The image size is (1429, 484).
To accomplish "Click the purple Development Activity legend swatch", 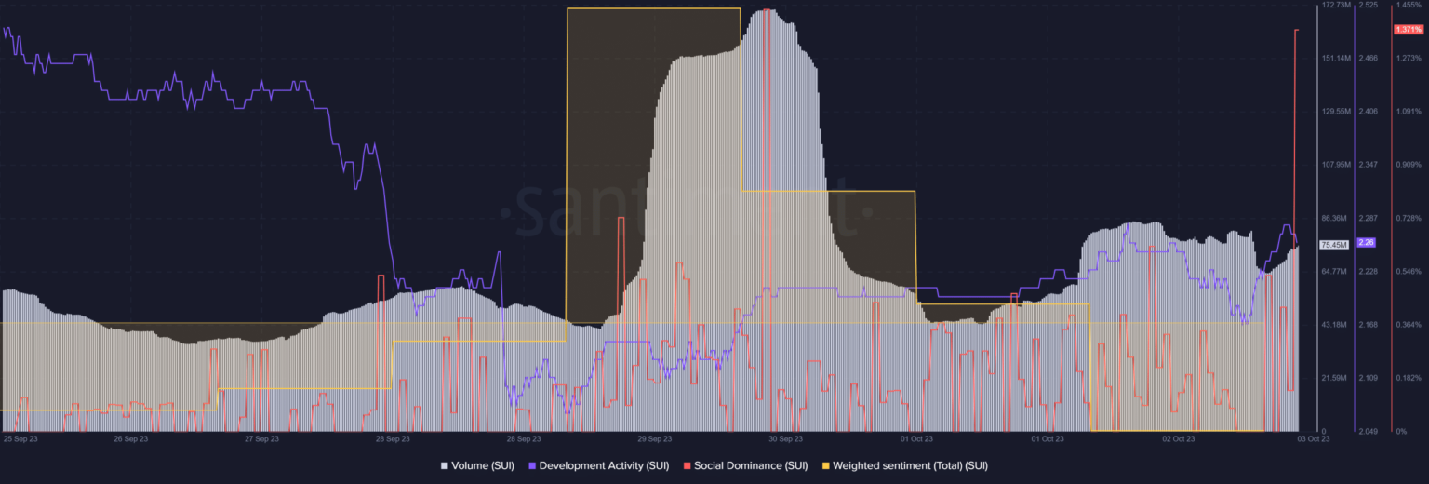I will tap(532, 465).
